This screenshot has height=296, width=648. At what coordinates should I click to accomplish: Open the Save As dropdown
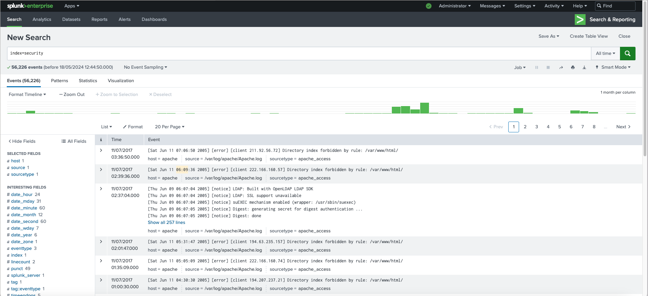[549, 36]
